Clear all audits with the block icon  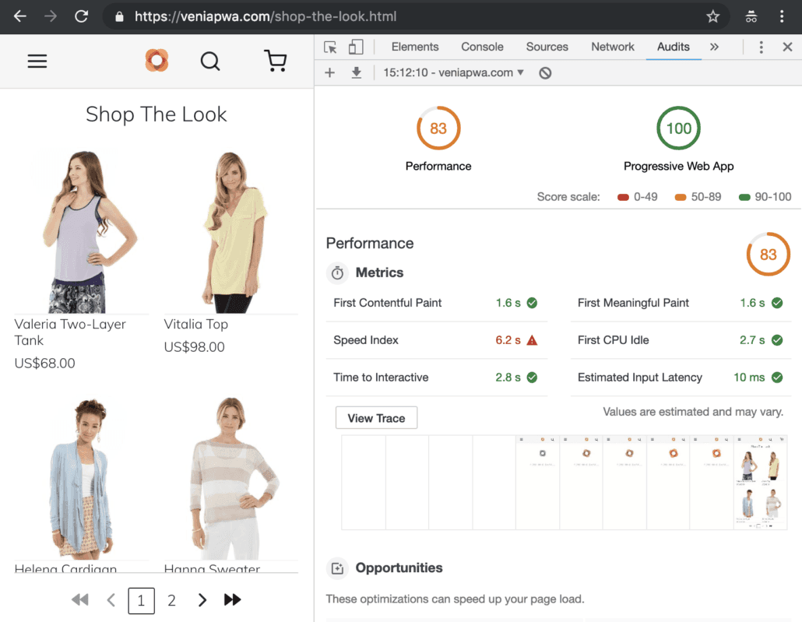(545, 72)
